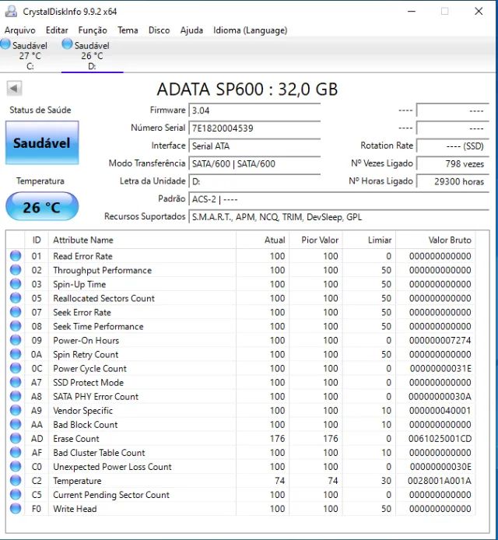Image resolution: width=498 pixels, height=540 pixels.
Task: Open the Editar menu
Action: click(57, 30)
